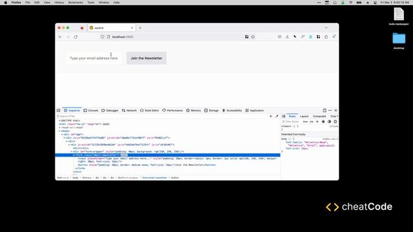Click the email address input field
Image resolution: width=413 pixels, height=232 pixels.
[x=94, y=58]
